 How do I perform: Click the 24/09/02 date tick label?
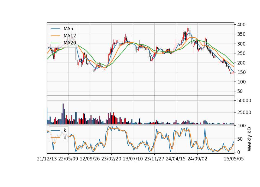click(197, 159)
